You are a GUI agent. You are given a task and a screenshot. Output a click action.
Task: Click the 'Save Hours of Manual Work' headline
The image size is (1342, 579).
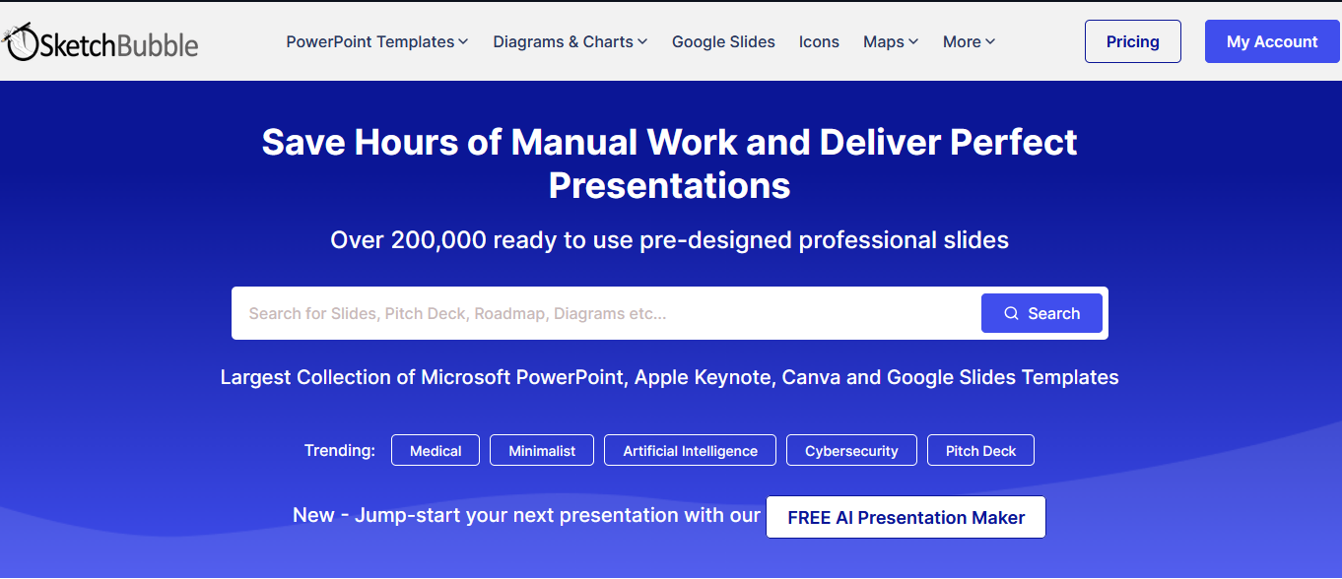(669, 163)
